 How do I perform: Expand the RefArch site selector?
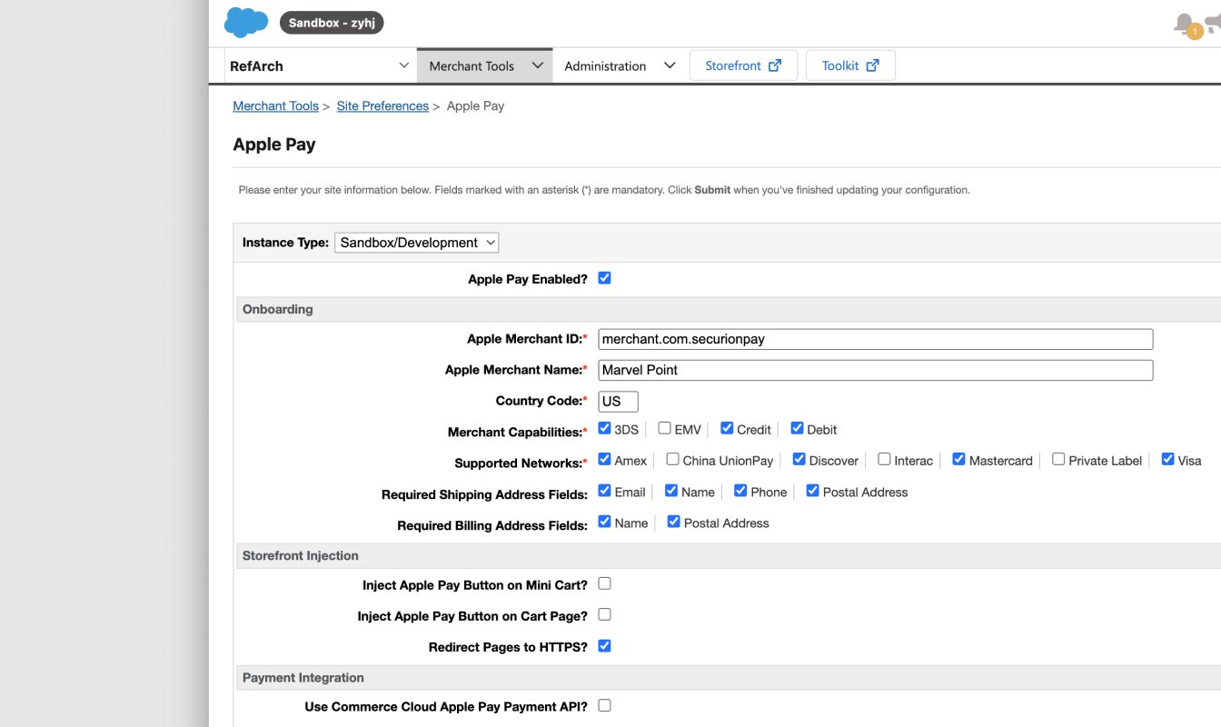[320, 65]
